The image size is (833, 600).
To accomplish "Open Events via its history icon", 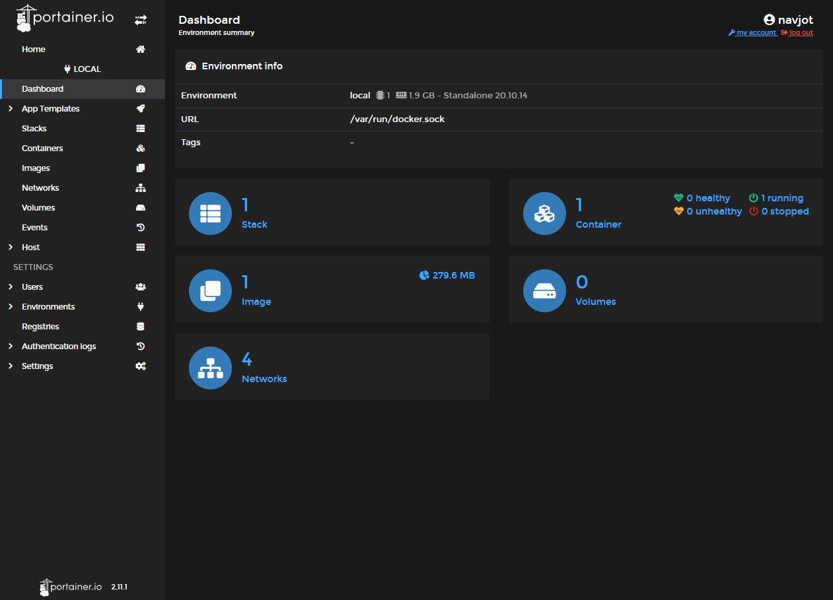I will tap(140, 227).
